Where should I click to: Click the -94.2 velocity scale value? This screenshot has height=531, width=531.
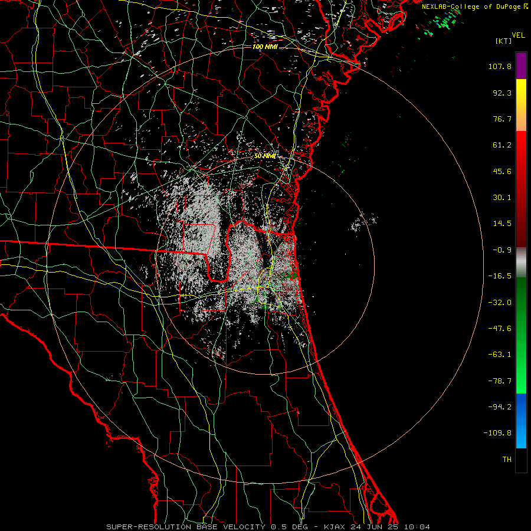coord(500,407)
